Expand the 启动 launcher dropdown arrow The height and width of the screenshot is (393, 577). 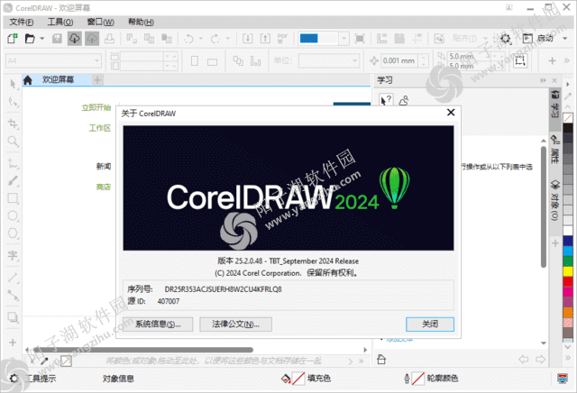(x=564, y=38)
